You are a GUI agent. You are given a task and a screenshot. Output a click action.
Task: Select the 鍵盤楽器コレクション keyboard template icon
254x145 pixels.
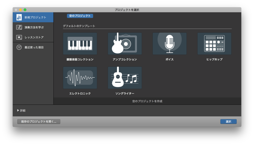[80, 43]
